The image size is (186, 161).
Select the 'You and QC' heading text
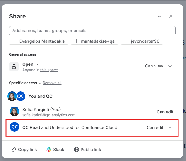pos(40,96)
